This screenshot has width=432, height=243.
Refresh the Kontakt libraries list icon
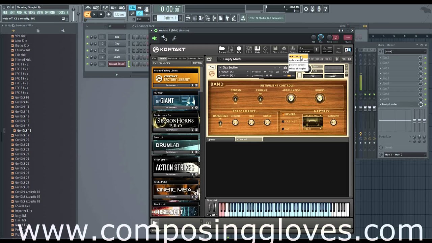(155, 63)
